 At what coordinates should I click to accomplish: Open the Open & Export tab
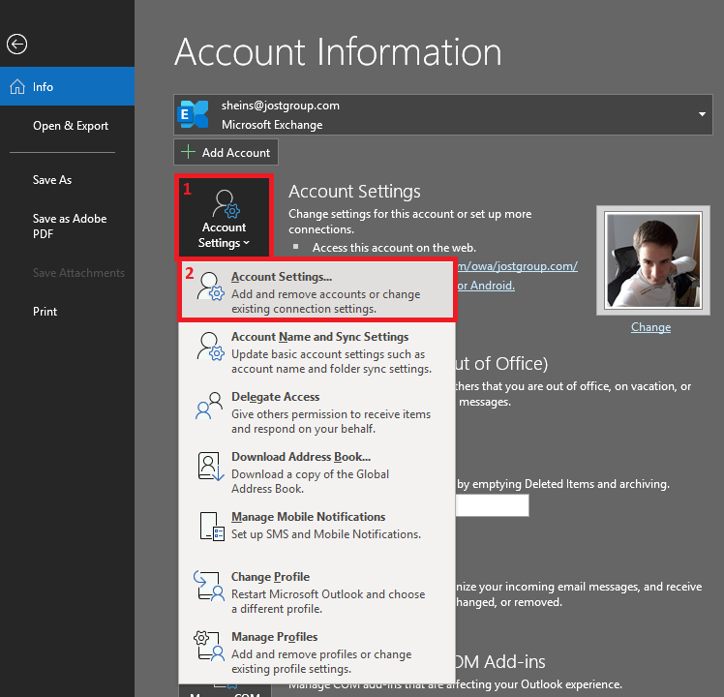pos(68,126)
